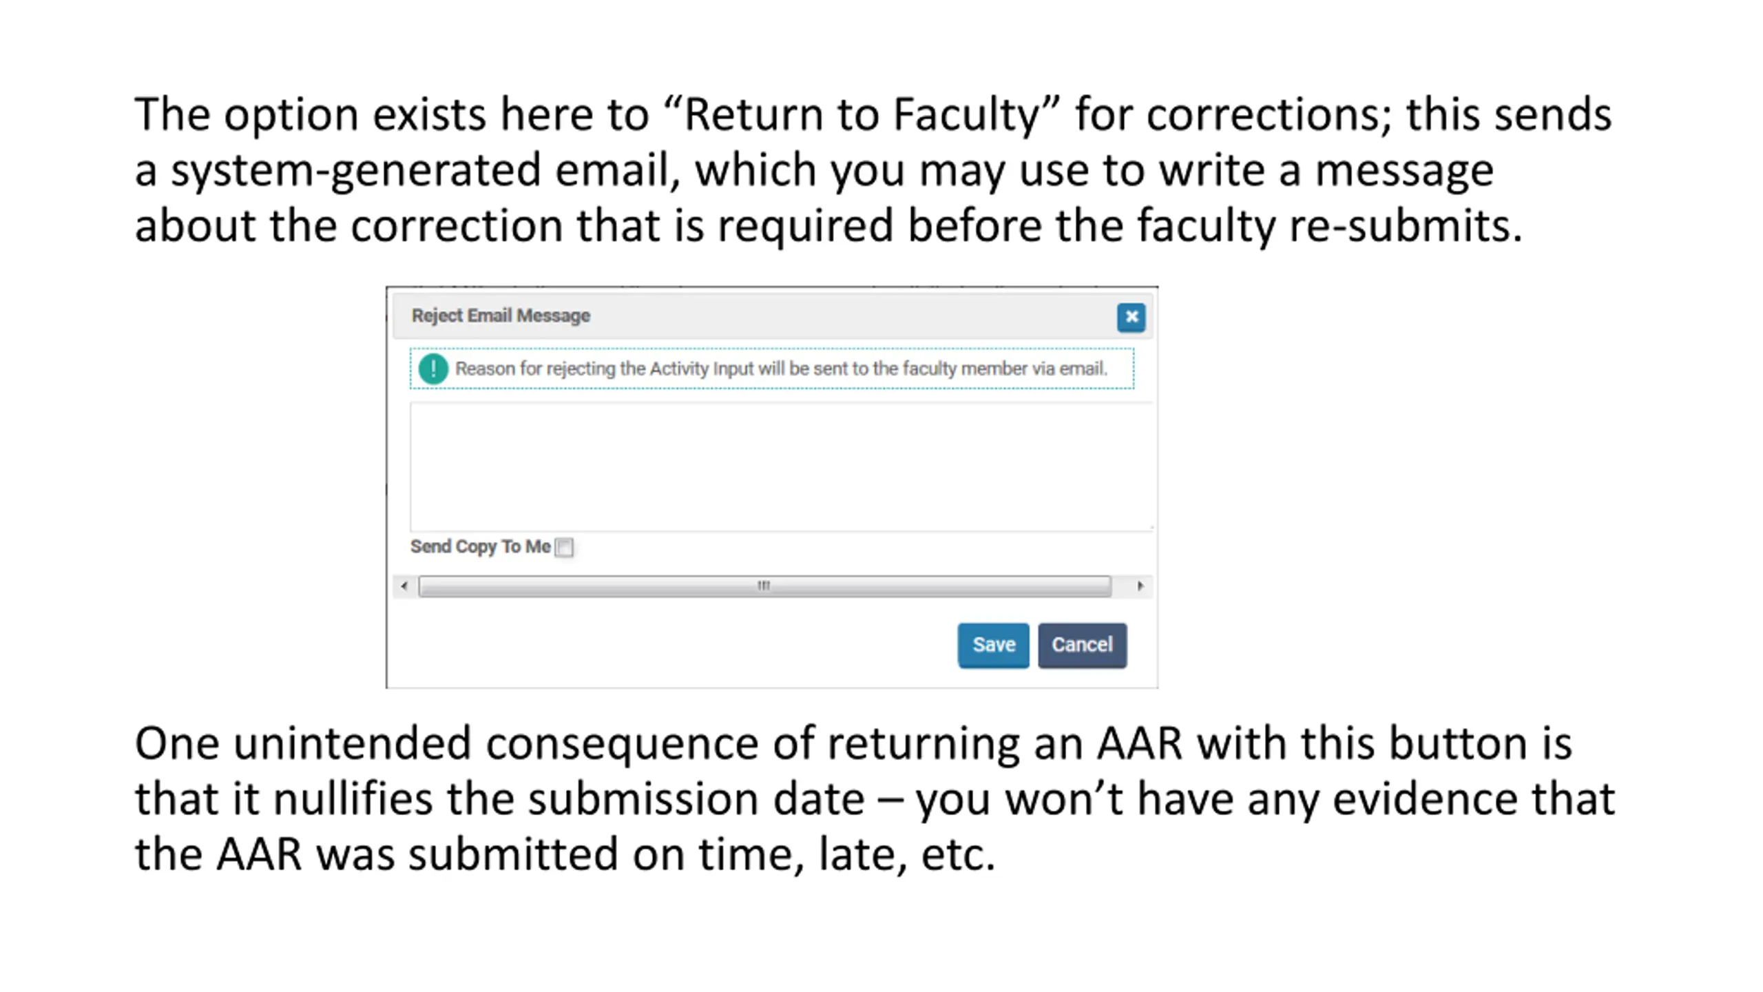
Task: Click the empty area beside Save button
Action: click(x=675, y=645)
